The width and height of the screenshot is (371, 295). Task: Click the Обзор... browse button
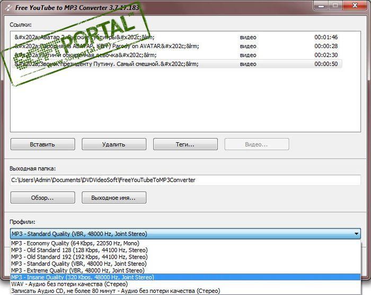click(x=42, y=198)
